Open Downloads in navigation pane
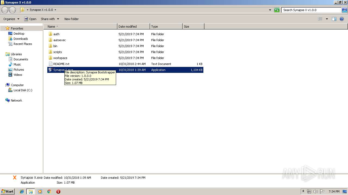The image size is (348, 195). [21, 39]
